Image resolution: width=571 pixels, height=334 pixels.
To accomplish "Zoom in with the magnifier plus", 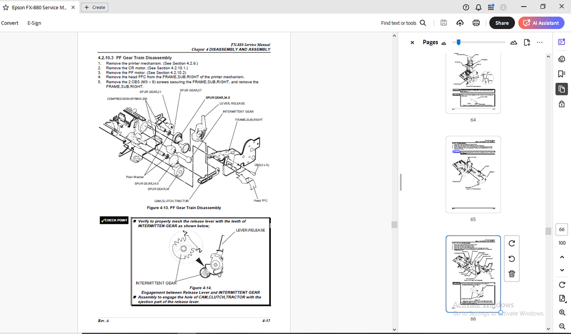I will (x=562, y=312).
